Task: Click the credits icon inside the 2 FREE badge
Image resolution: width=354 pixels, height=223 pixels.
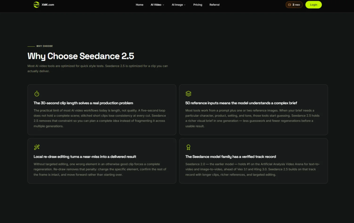Action: 289,5
